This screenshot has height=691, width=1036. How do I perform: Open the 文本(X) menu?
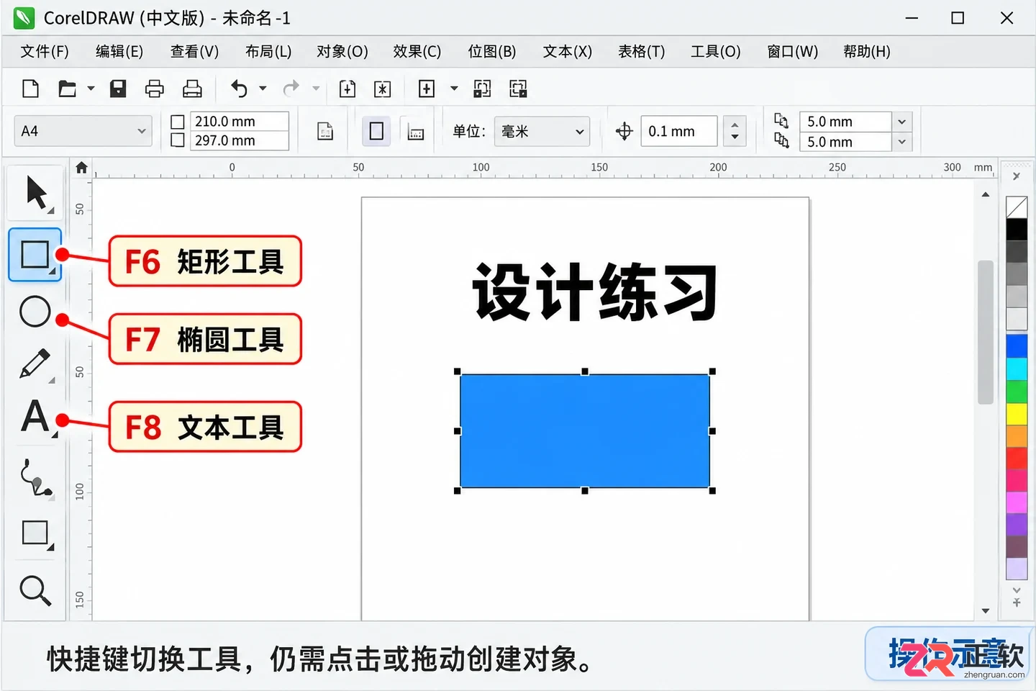(x=568, y=51)
